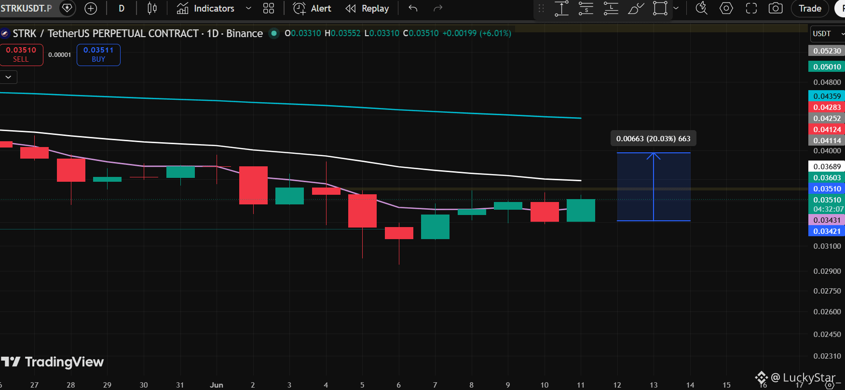The width and height of the screenshot is (845, 390).
Task: Click the green market status dot
Action: coord(274,33)
